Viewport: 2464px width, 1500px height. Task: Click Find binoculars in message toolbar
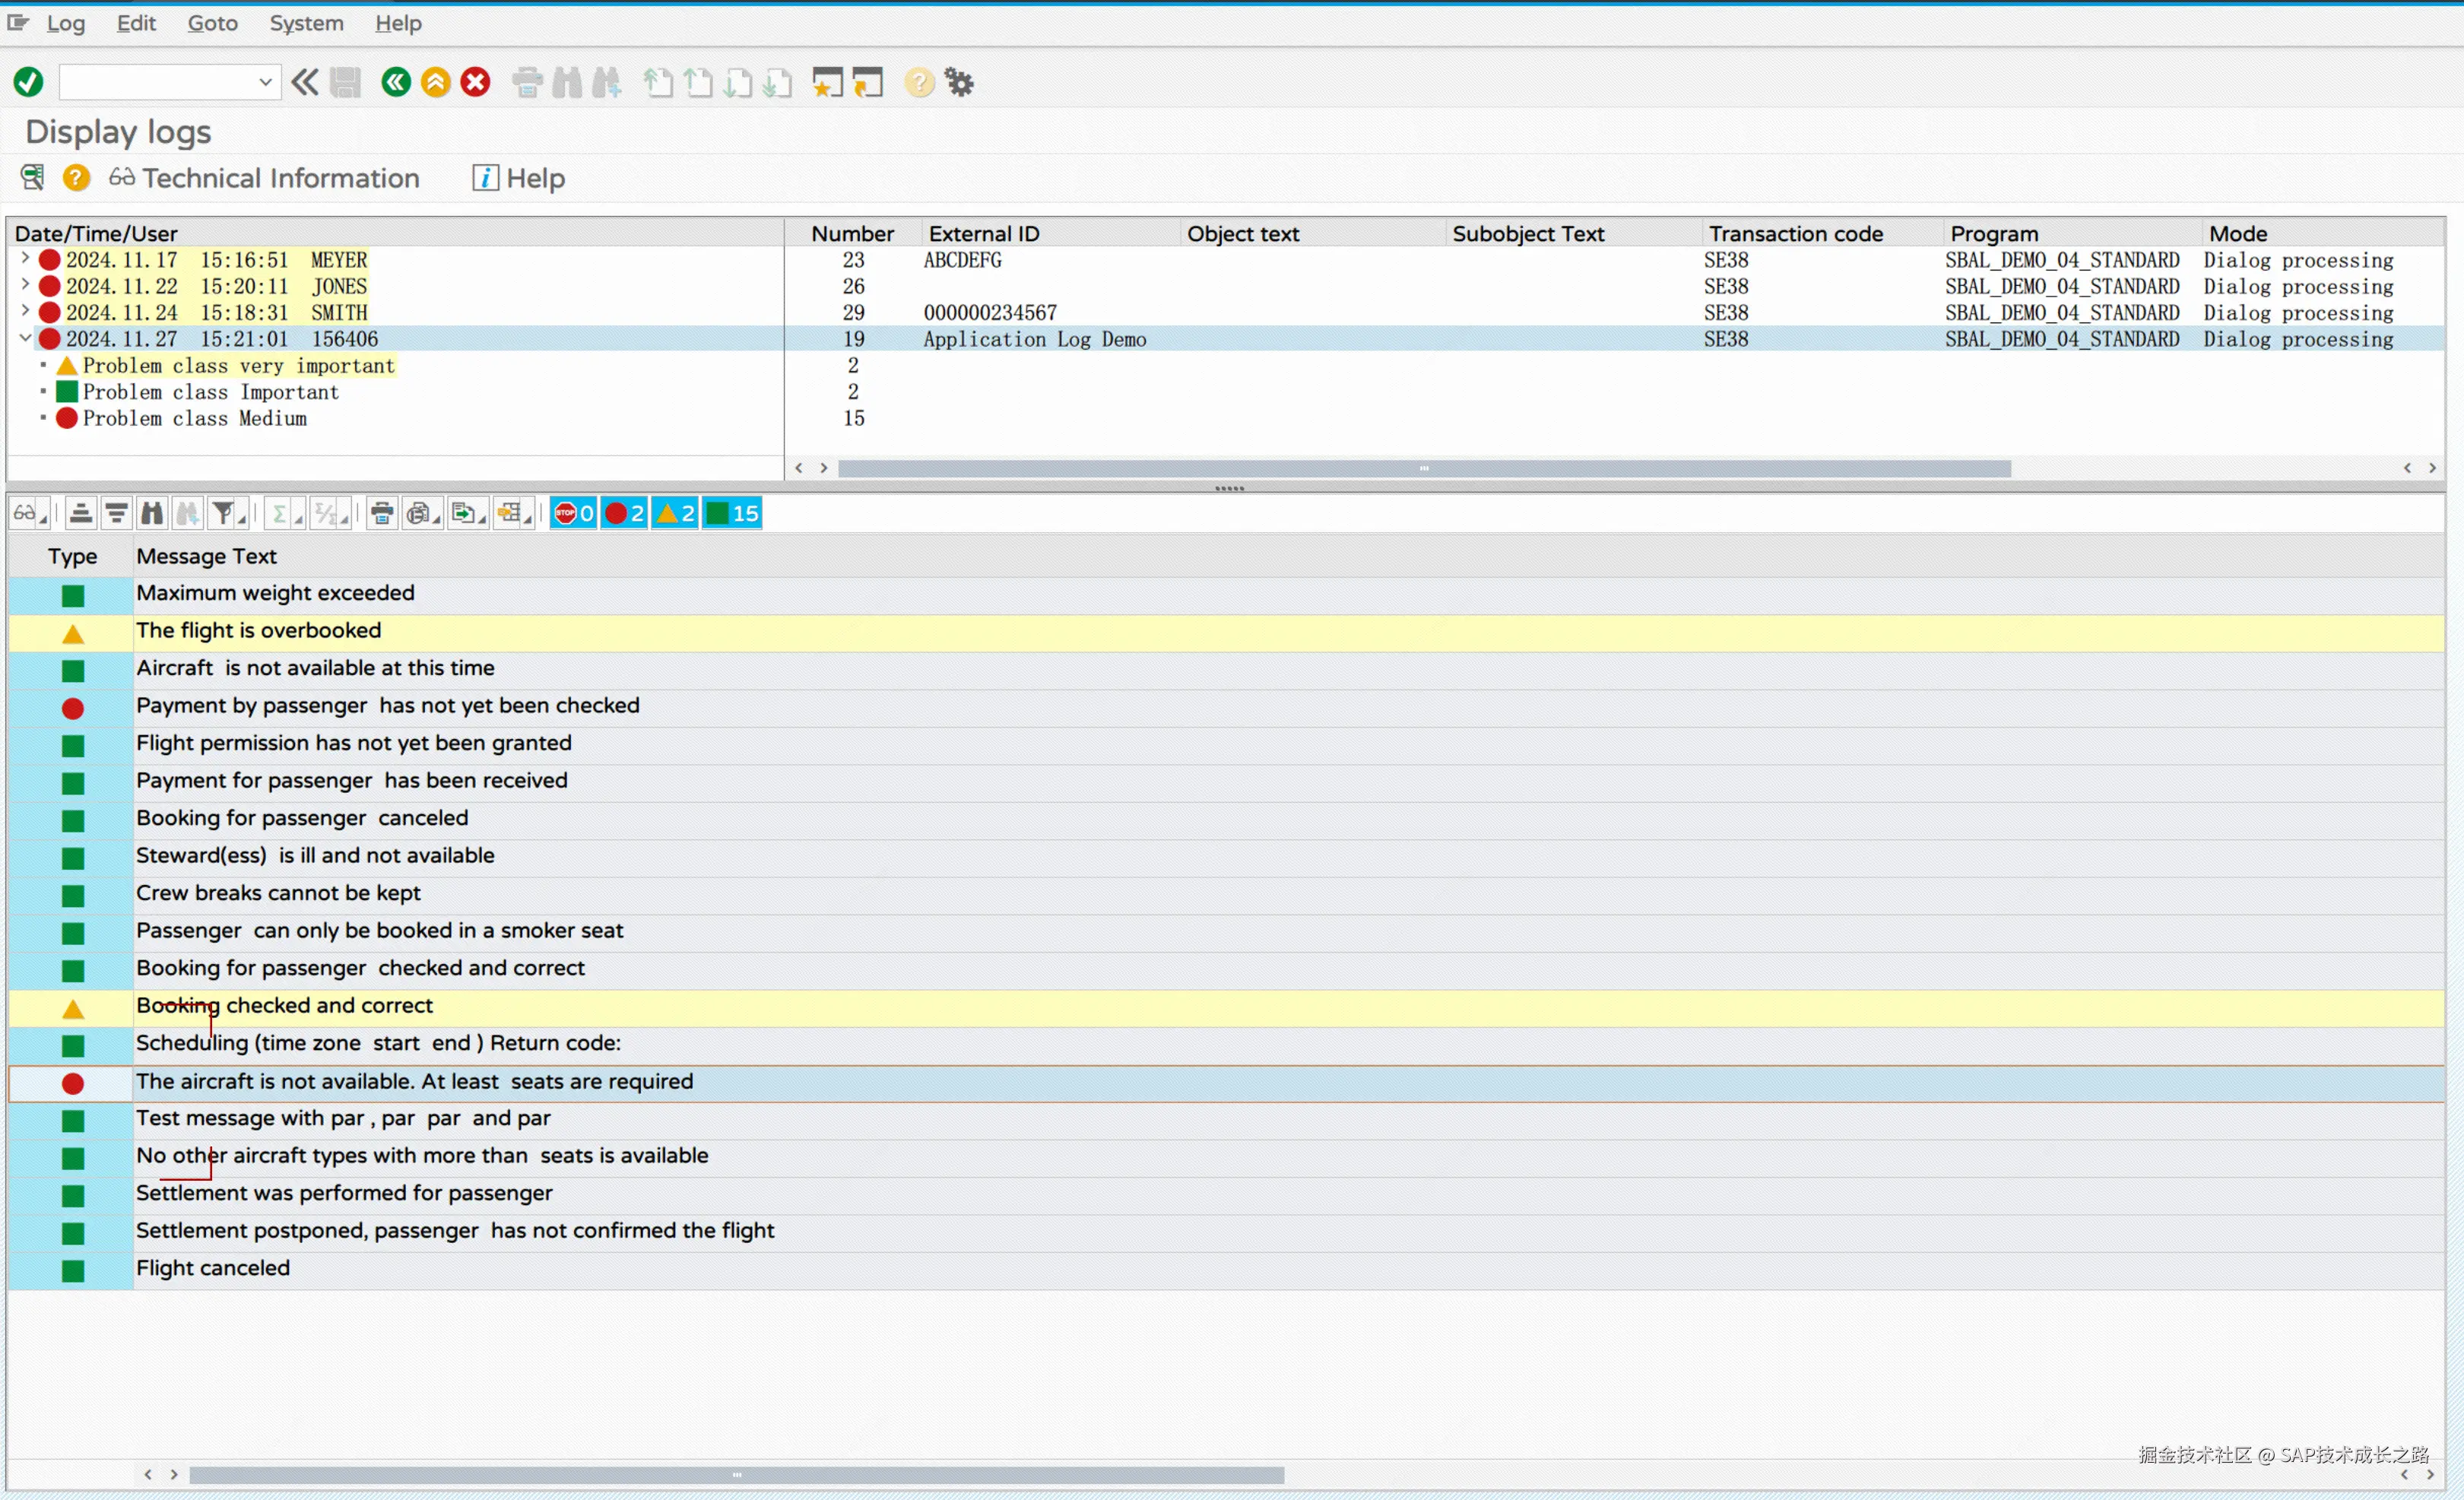pos(152,514)
